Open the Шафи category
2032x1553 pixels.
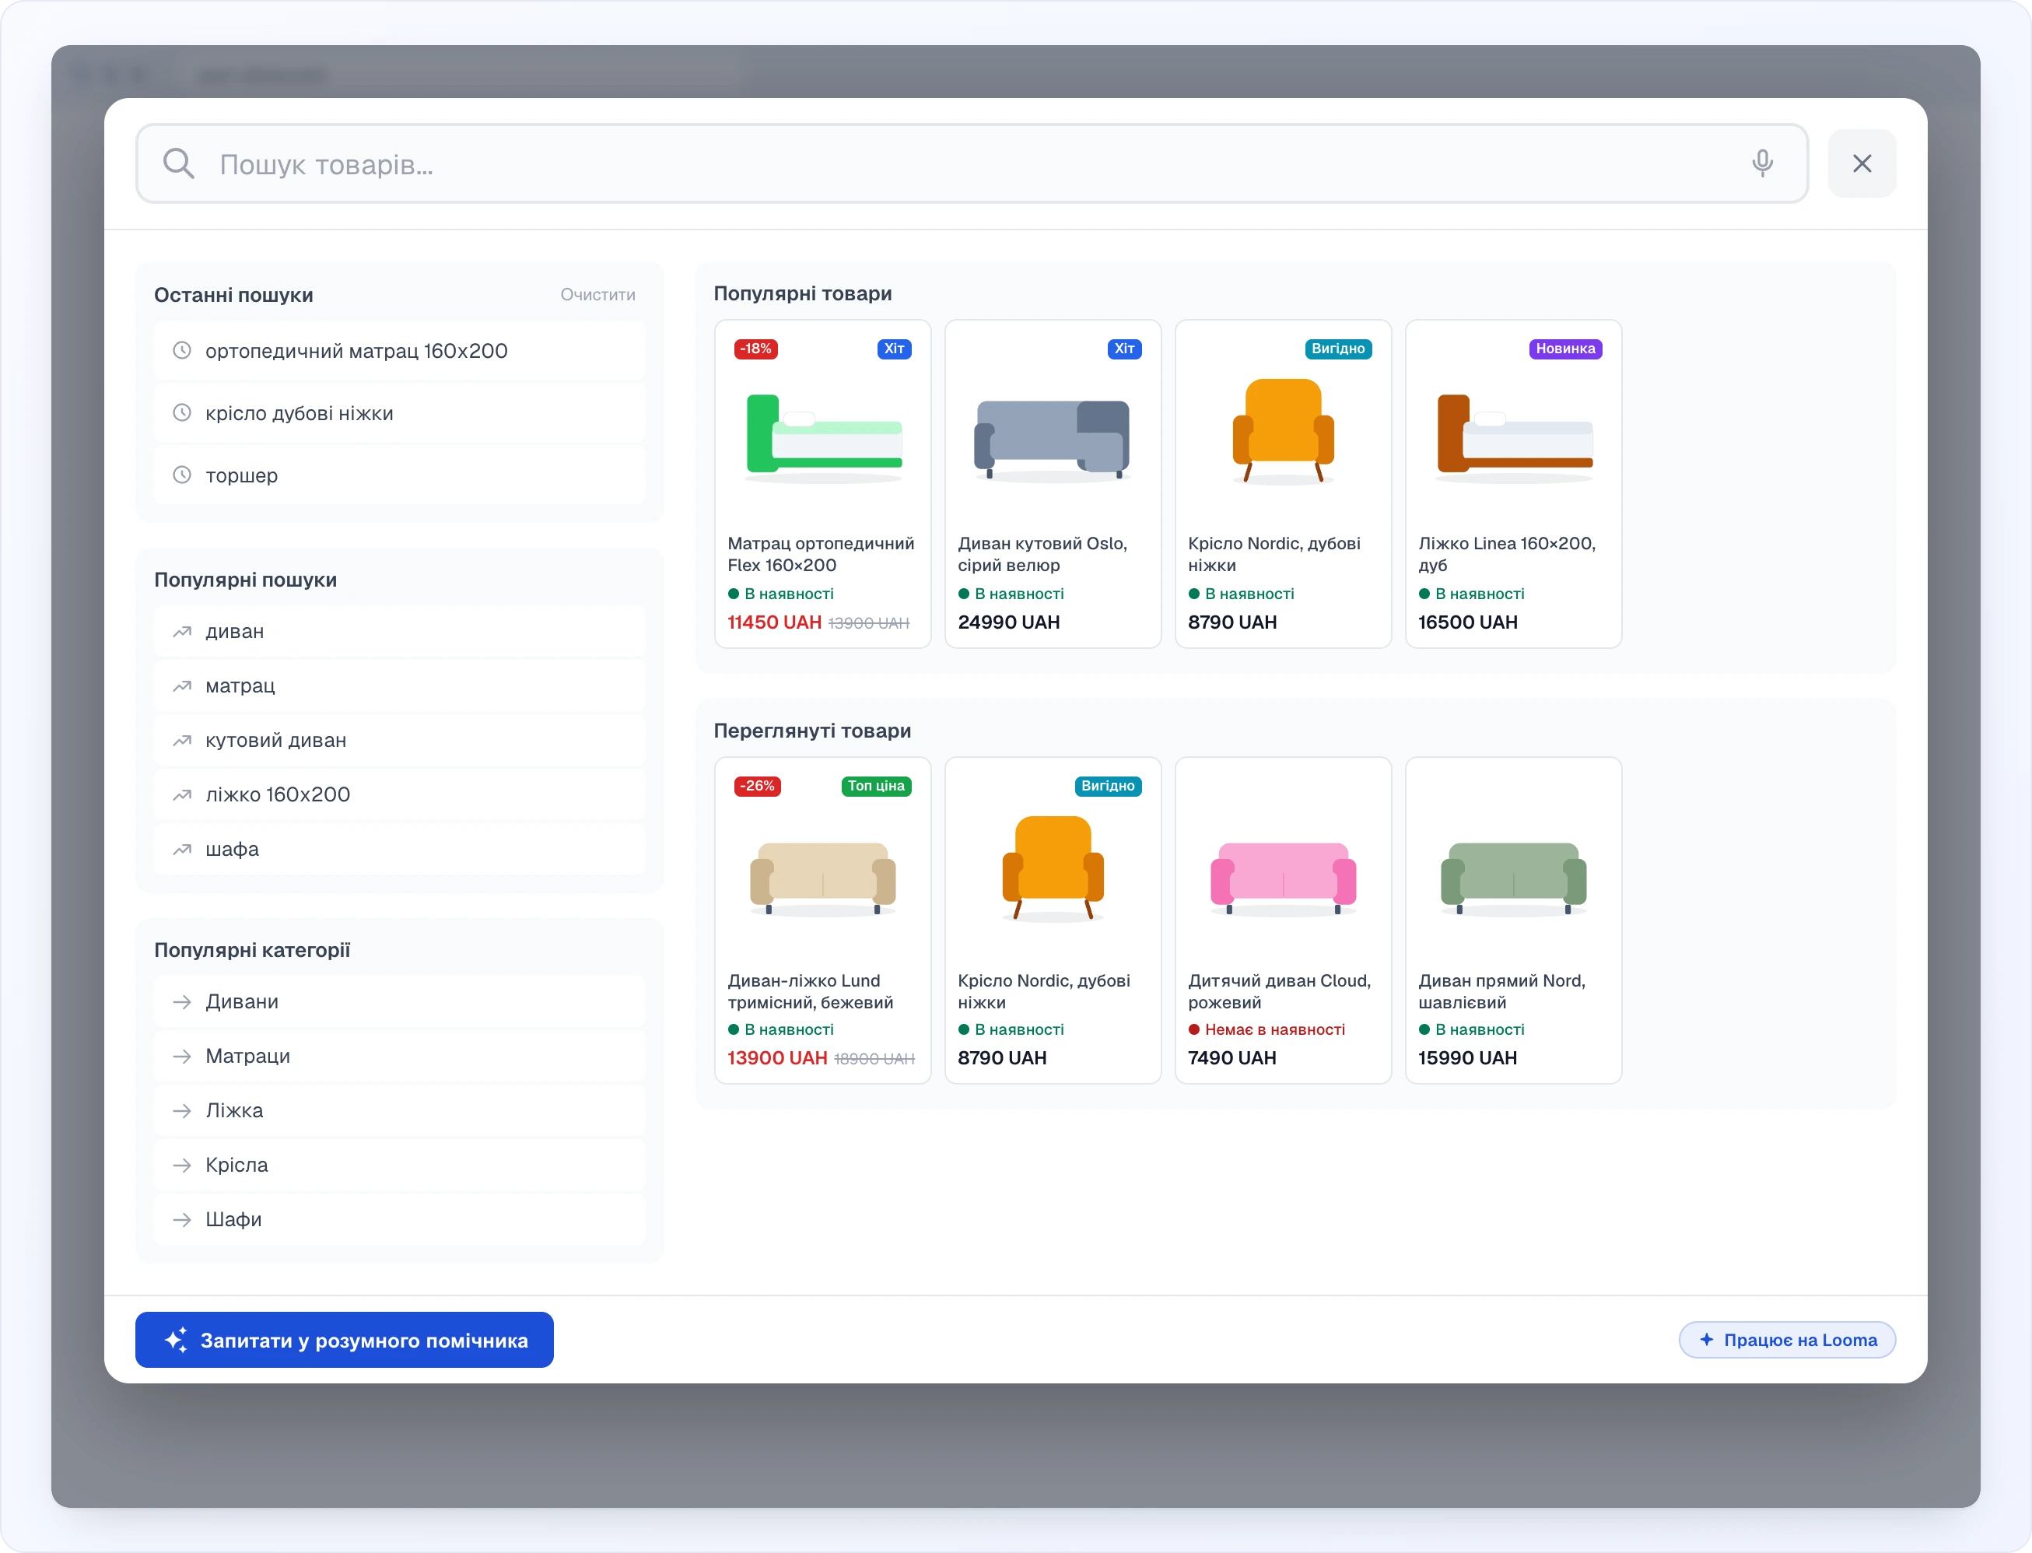pos(399,1220)
